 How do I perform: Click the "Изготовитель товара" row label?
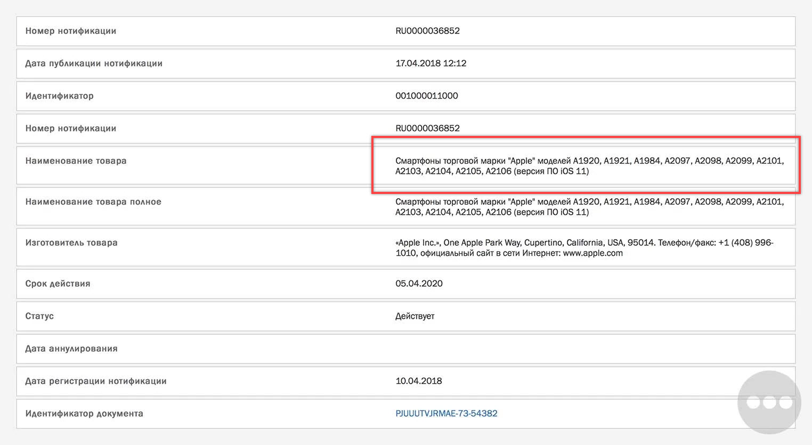tap(71, 242)
